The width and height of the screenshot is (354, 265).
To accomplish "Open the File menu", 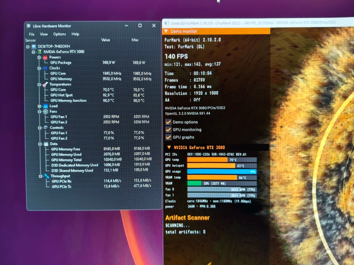I will click(32, 34).
